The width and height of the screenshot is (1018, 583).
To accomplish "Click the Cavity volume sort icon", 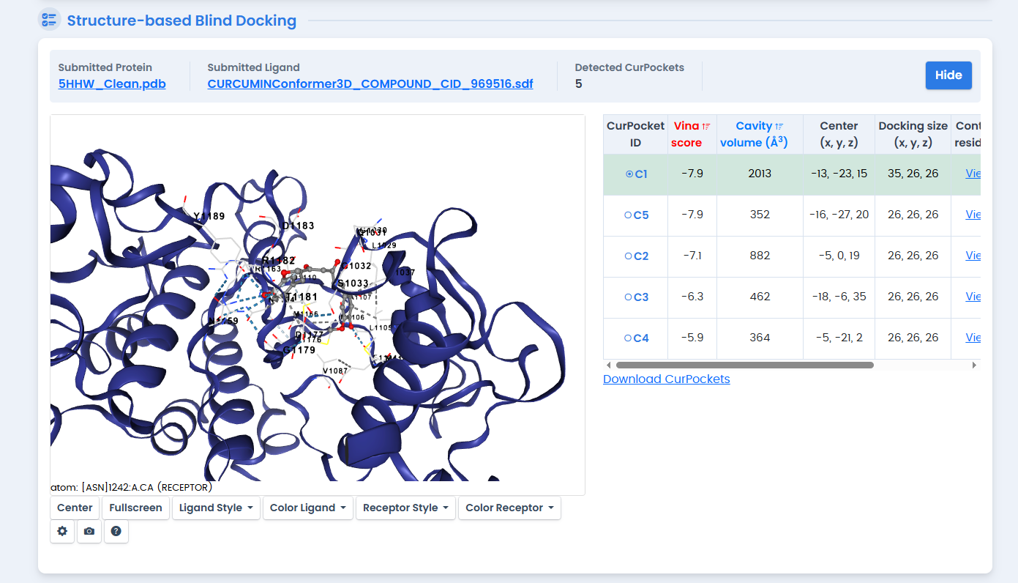I will click(x=779, y=127).
